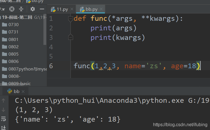Image resolution: width=210 pixels, height=130 pixels.
Task: Select the 0808- folder
Action: click(14, 76)
